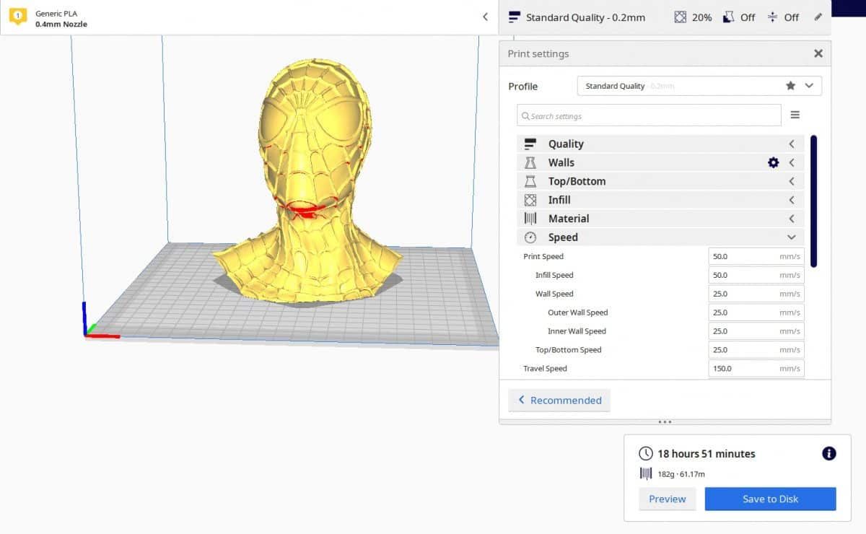Image resolution: width=866 pixels, height=534 pixels.
Task: Edit print settings with the pencil icon
Action: pyautogui.click(x=818, y=17)
